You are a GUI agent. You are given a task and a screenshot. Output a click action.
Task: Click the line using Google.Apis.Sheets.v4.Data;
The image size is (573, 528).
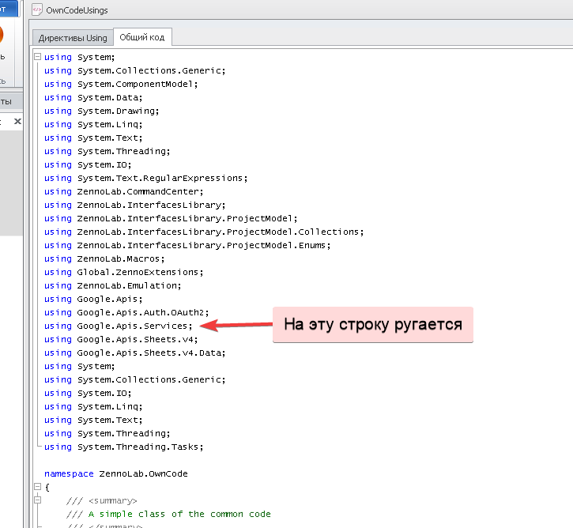coord(135,353)
